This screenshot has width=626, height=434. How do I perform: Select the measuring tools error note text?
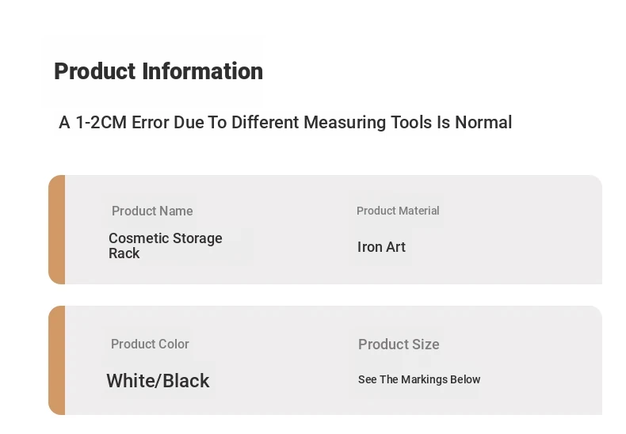point(285,123)
